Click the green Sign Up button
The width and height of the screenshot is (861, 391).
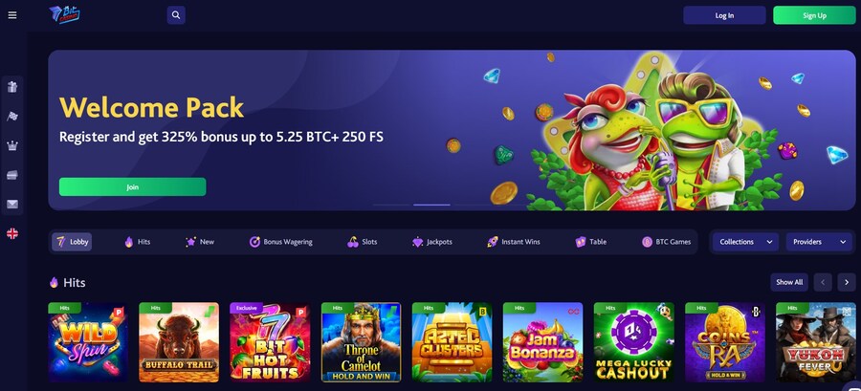[x=814, y=15]
